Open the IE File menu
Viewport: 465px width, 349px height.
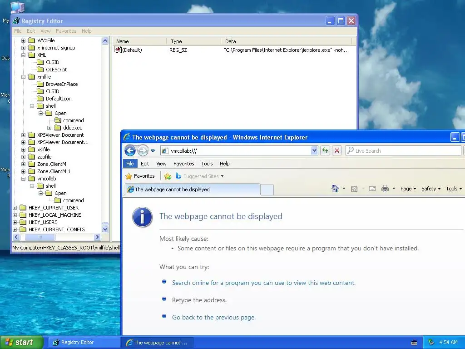click(130, 164)
